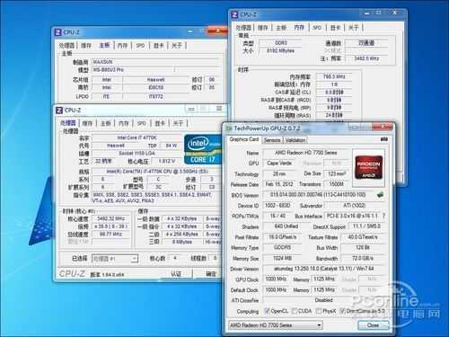This screenshot has height=337, width=449.
Task: Open the AMD Radeon HD 7700 Series dropdown
Action: pos(276,325)
